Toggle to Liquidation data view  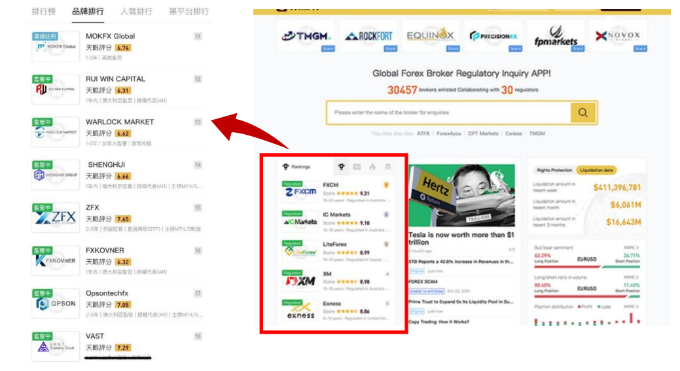click(596, 170)
